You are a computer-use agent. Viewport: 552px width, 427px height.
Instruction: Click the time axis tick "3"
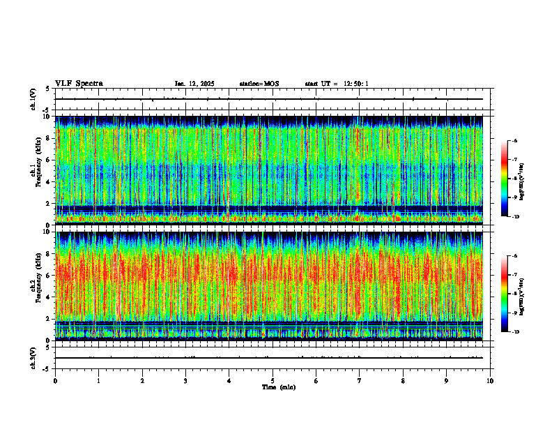pos(185,381)
